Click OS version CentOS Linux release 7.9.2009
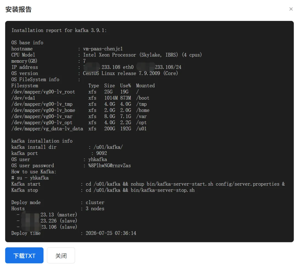The height and width of the screenshot is (269, 297). point(131,73)
